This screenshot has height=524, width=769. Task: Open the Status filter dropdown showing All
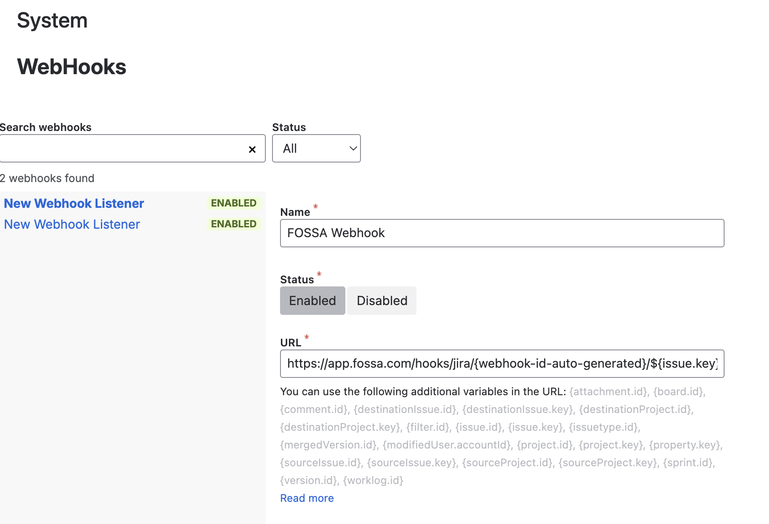point(316,148)
